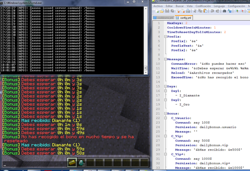Viewport: 250px width, 171px height.
Task: Click the Close document icon in toolbar
Action: (178, 11)
